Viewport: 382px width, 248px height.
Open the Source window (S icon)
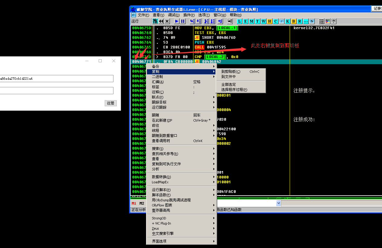click(312, 21)
